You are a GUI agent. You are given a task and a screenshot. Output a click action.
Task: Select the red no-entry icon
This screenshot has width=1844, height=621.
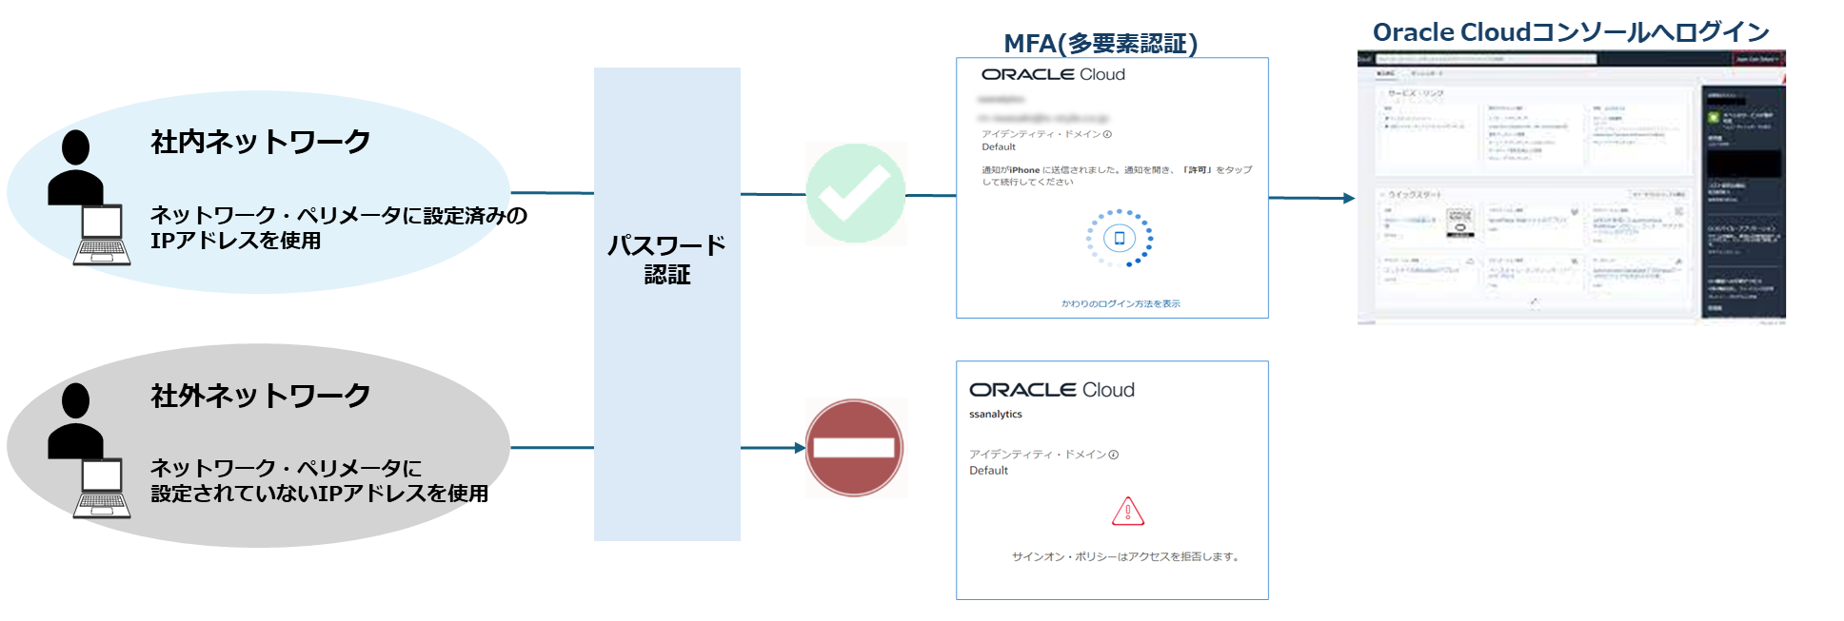855,448
